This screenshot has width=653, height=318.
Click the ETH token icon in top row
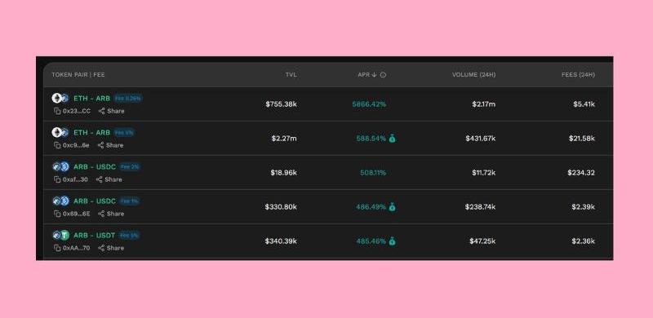56,98
